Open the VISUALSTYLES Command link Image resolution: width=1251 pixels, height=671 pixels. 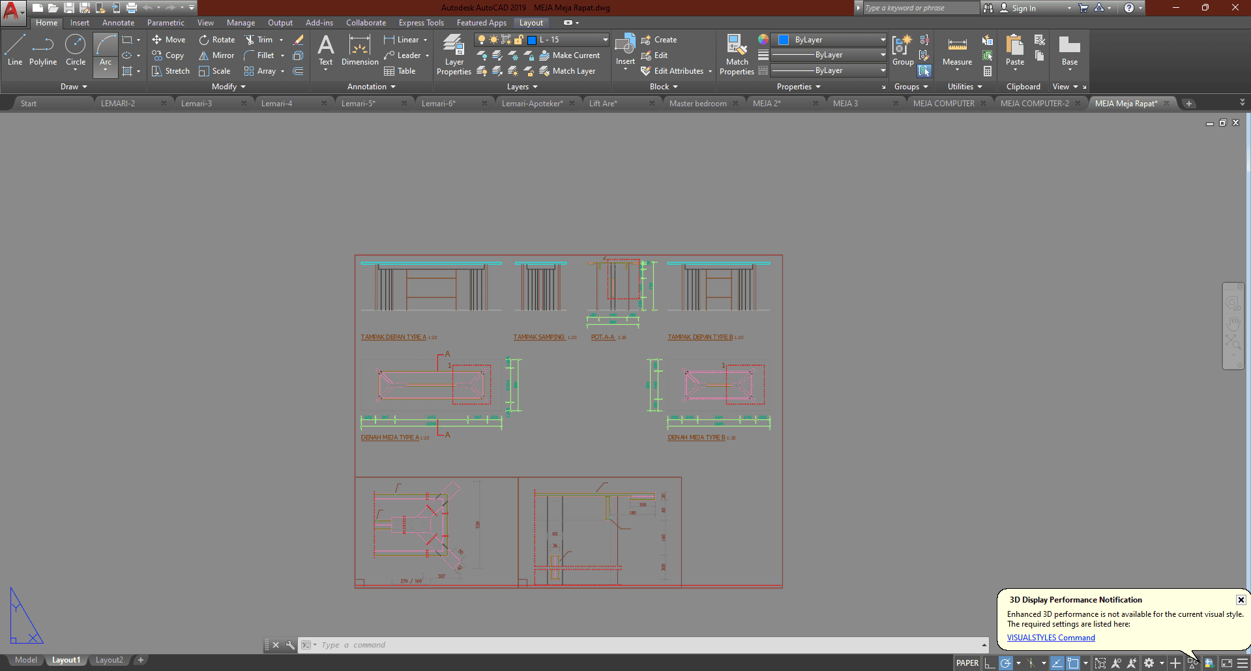(x=1050, y=638)
